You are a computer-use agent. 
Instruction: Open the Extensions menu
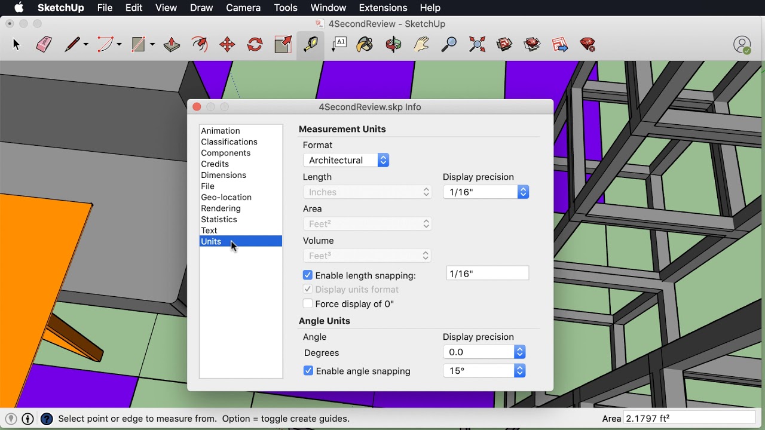383,8
